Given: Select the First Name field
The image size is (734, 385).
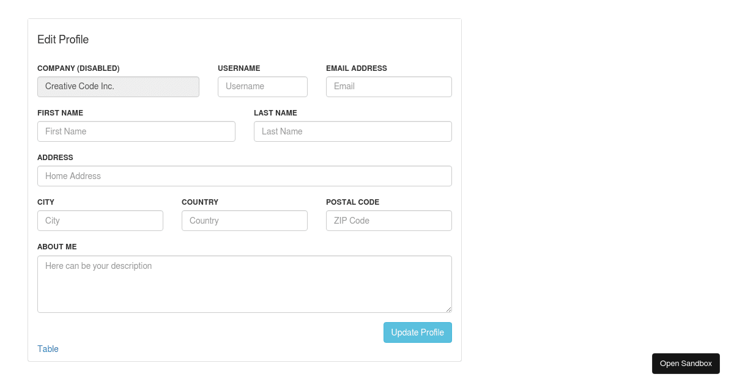Looking at the screenshot, I should [136, 131].
